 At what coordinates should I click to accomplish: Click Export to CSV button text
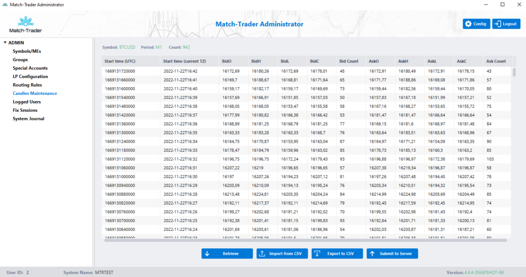point(341,253)
